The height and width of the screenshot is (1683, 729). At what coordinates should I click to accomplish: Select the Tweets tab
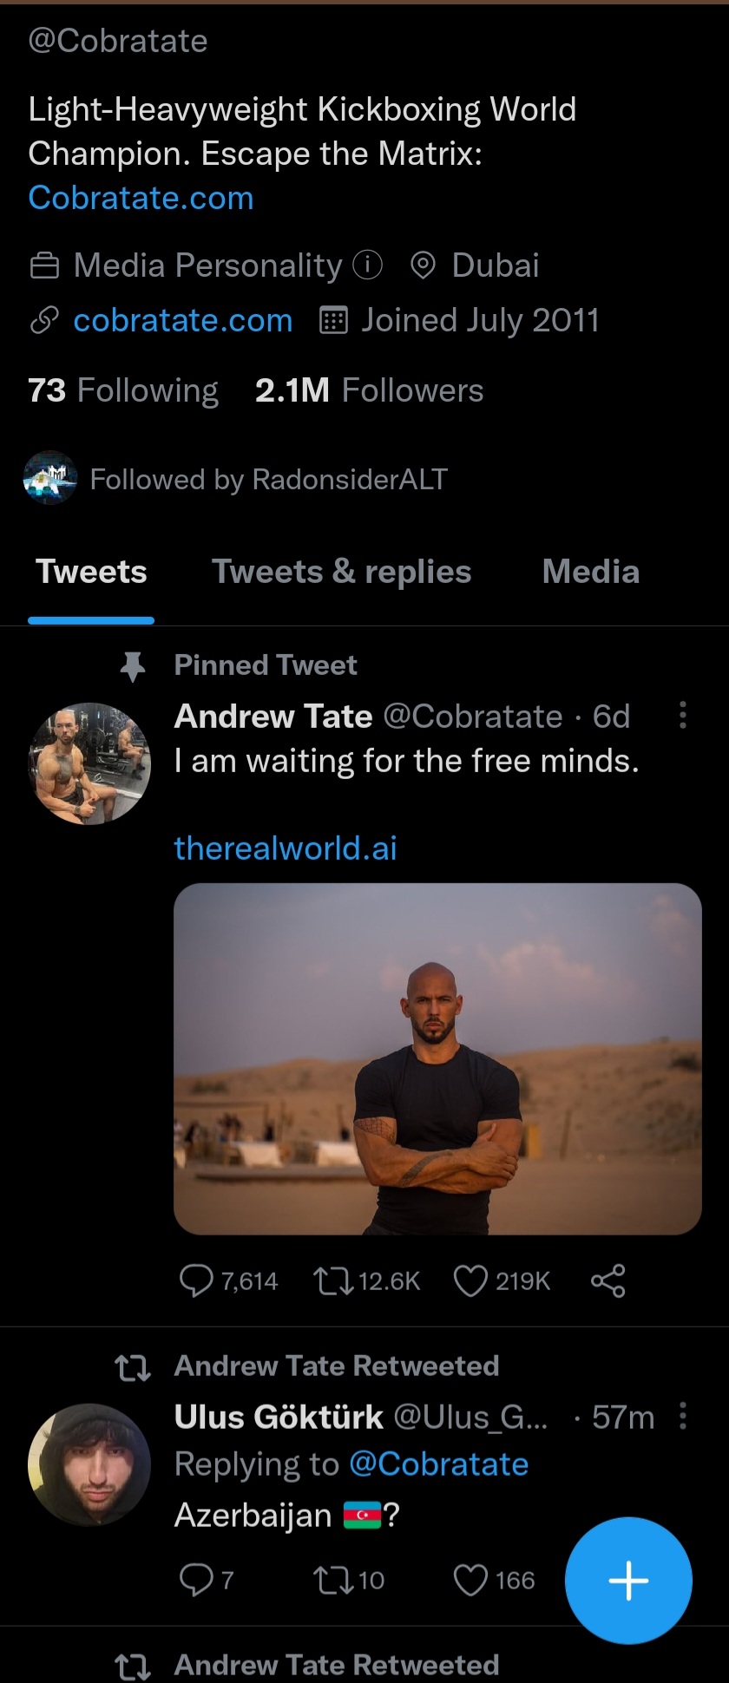91,572
